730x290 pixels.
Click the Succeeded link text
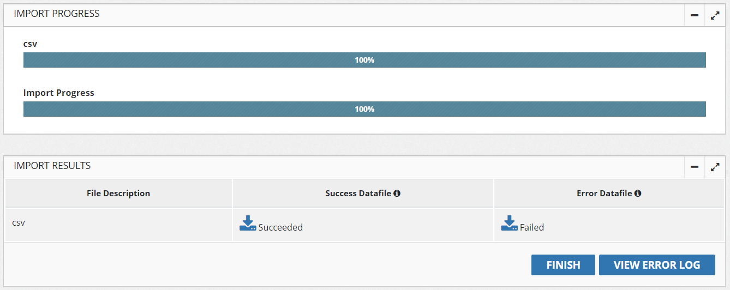280,227
